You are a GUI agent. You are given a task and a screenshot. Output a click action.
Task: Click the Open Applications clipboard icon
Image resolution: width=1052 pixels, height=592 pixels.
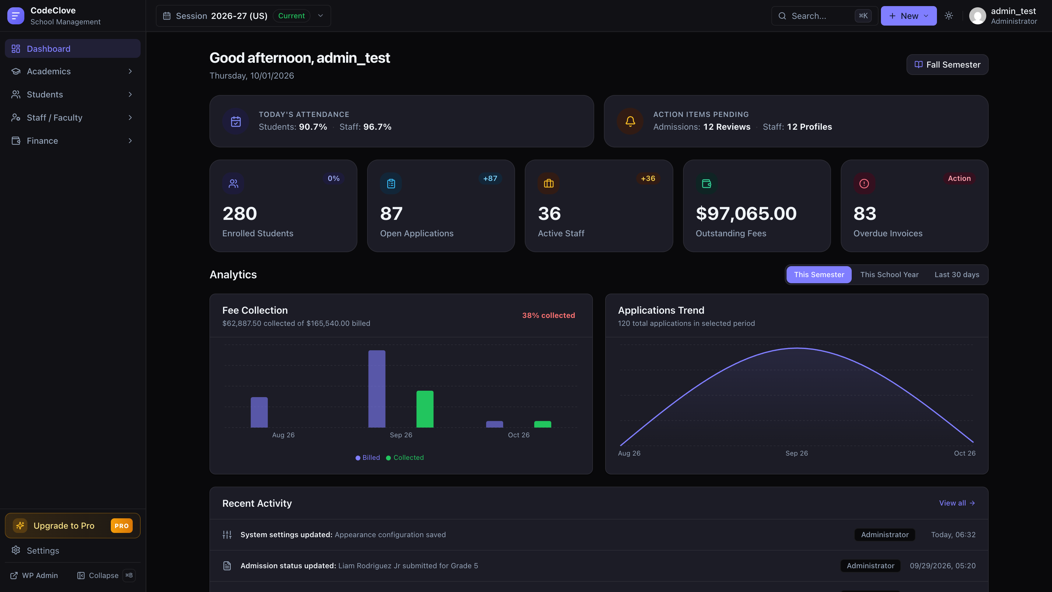click(391, 183)
